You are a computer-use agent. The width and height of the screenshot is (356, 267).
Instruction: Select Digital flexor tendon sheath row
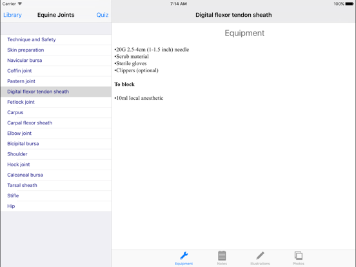click(56, 92)
